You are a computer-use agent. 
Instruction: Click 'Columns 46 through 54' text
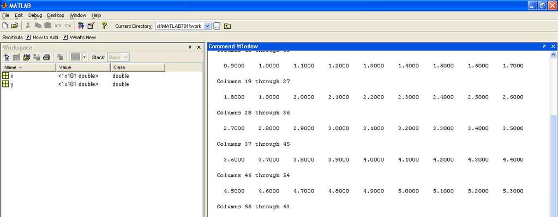[254, 175]
